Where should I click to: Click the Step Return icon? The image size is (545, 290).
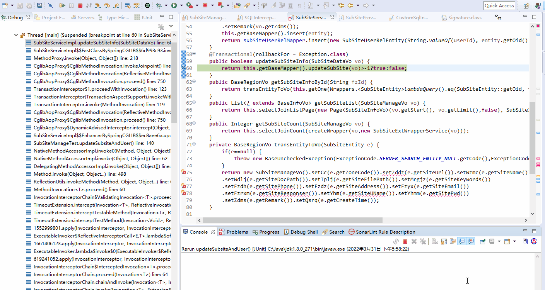(x=116, y=5)
